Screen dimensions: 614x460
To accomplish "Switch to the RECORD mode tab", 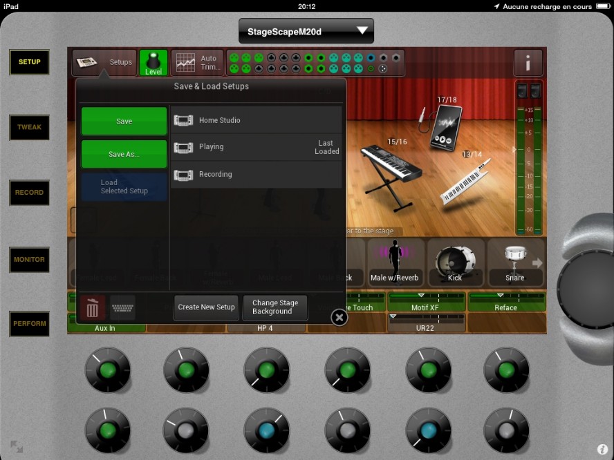I will (29, 193).
